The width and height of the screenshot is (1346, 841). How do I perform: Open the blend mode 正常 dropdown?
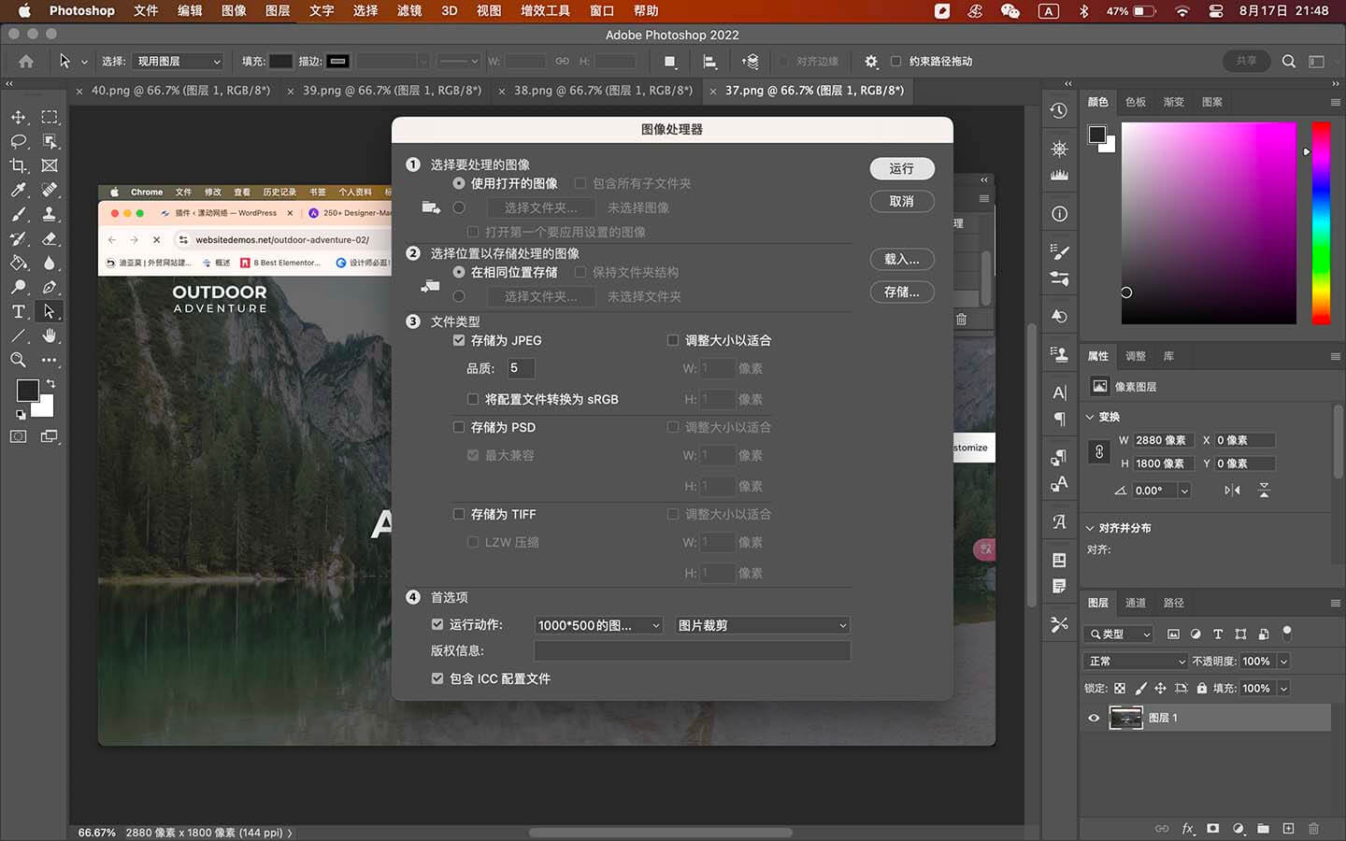coord(1136,661)
